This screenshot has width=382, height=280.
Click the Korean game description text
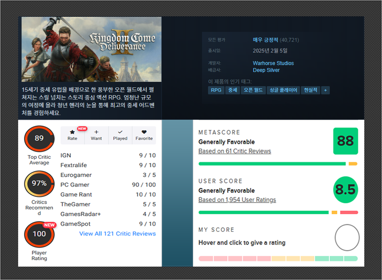[x=88, y=101]
